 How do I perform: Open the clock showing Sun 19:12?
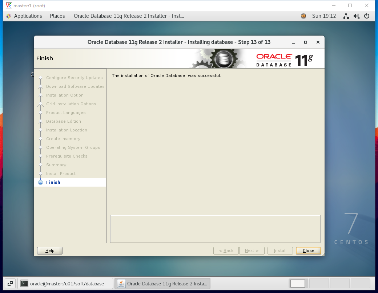point(324,16)
